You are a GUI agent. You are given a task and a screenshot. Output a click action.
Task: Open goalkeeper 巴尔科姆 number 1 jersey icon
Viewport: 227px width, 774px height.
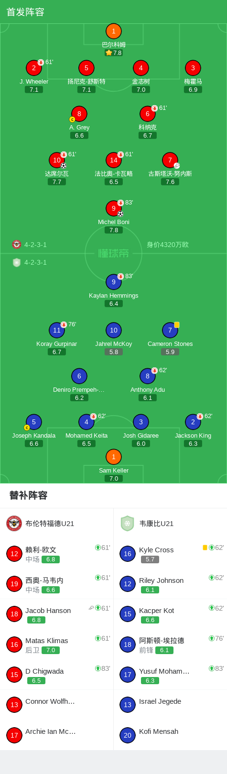click(x=114, y=32)
